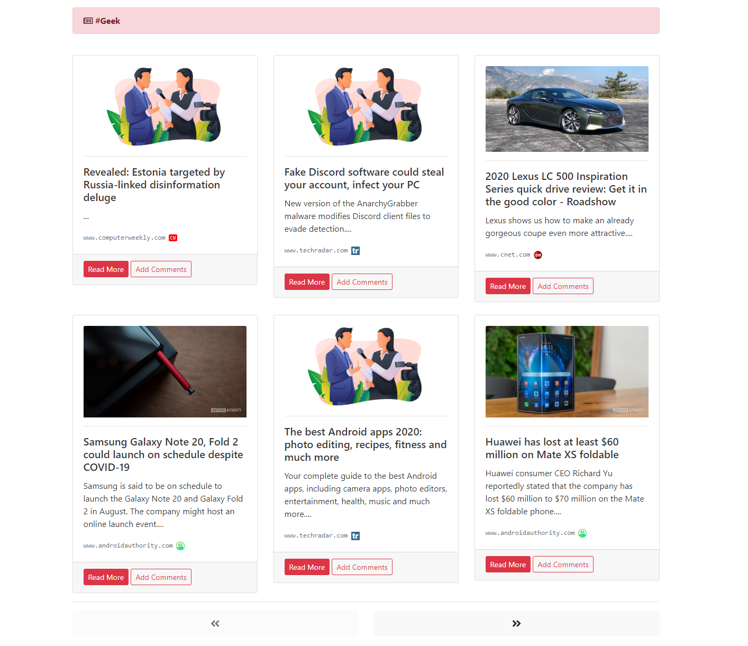The height and width of the screenshot is (646, 748).
Task: Add Comments to the Huawei Mate XS article
Action: tap(563, 565)
